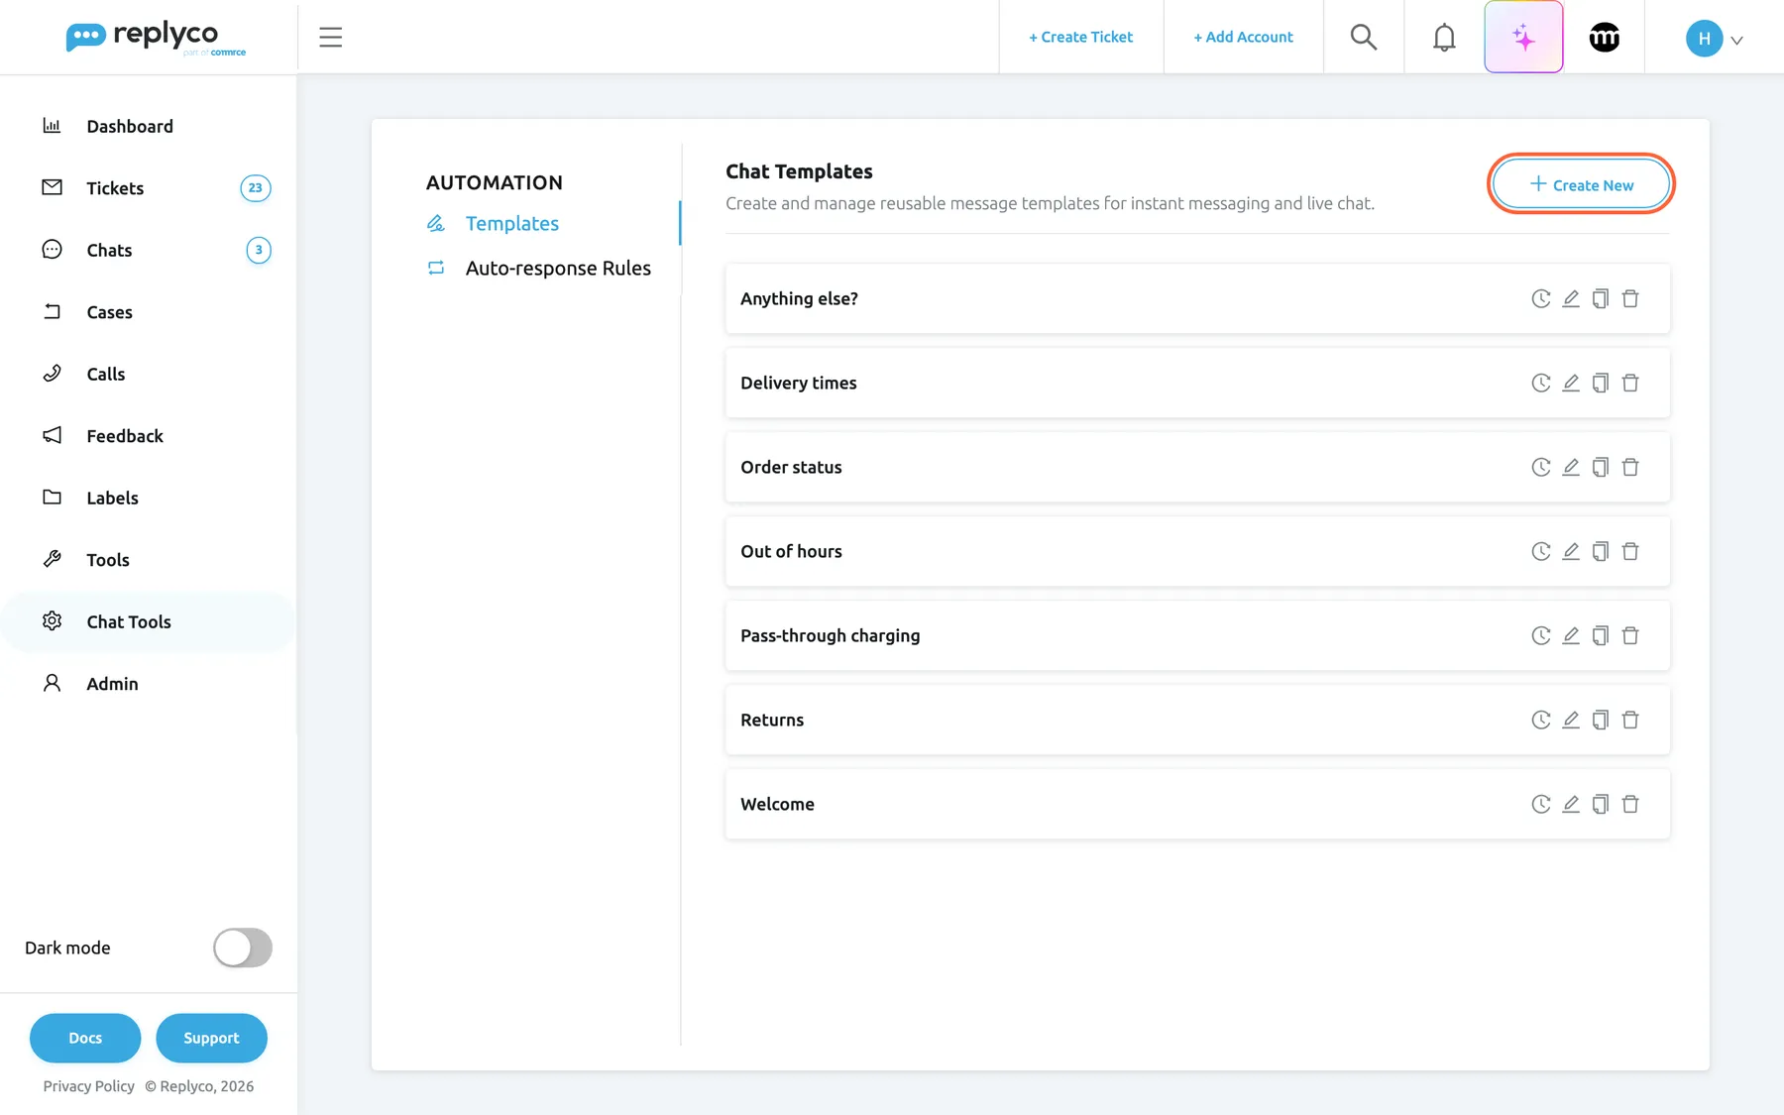Select Chat Tools in the sidebar

149,621
